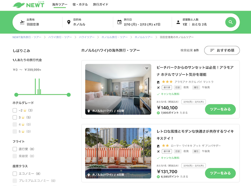Favorite the Ala Moana hotel with heart icon

[x=147, y=69]
